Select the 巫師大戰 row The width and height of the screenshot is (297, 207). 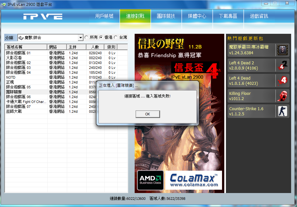pos(51,111)
